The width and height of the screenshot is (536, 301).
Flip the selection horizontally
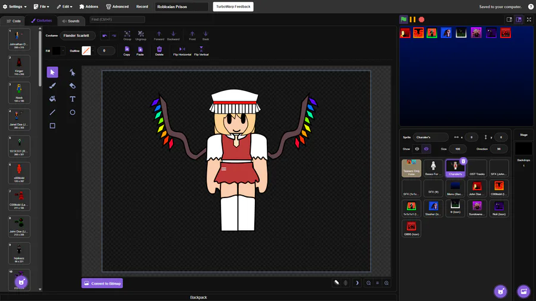pyautogui.click(x=182, y=51)
